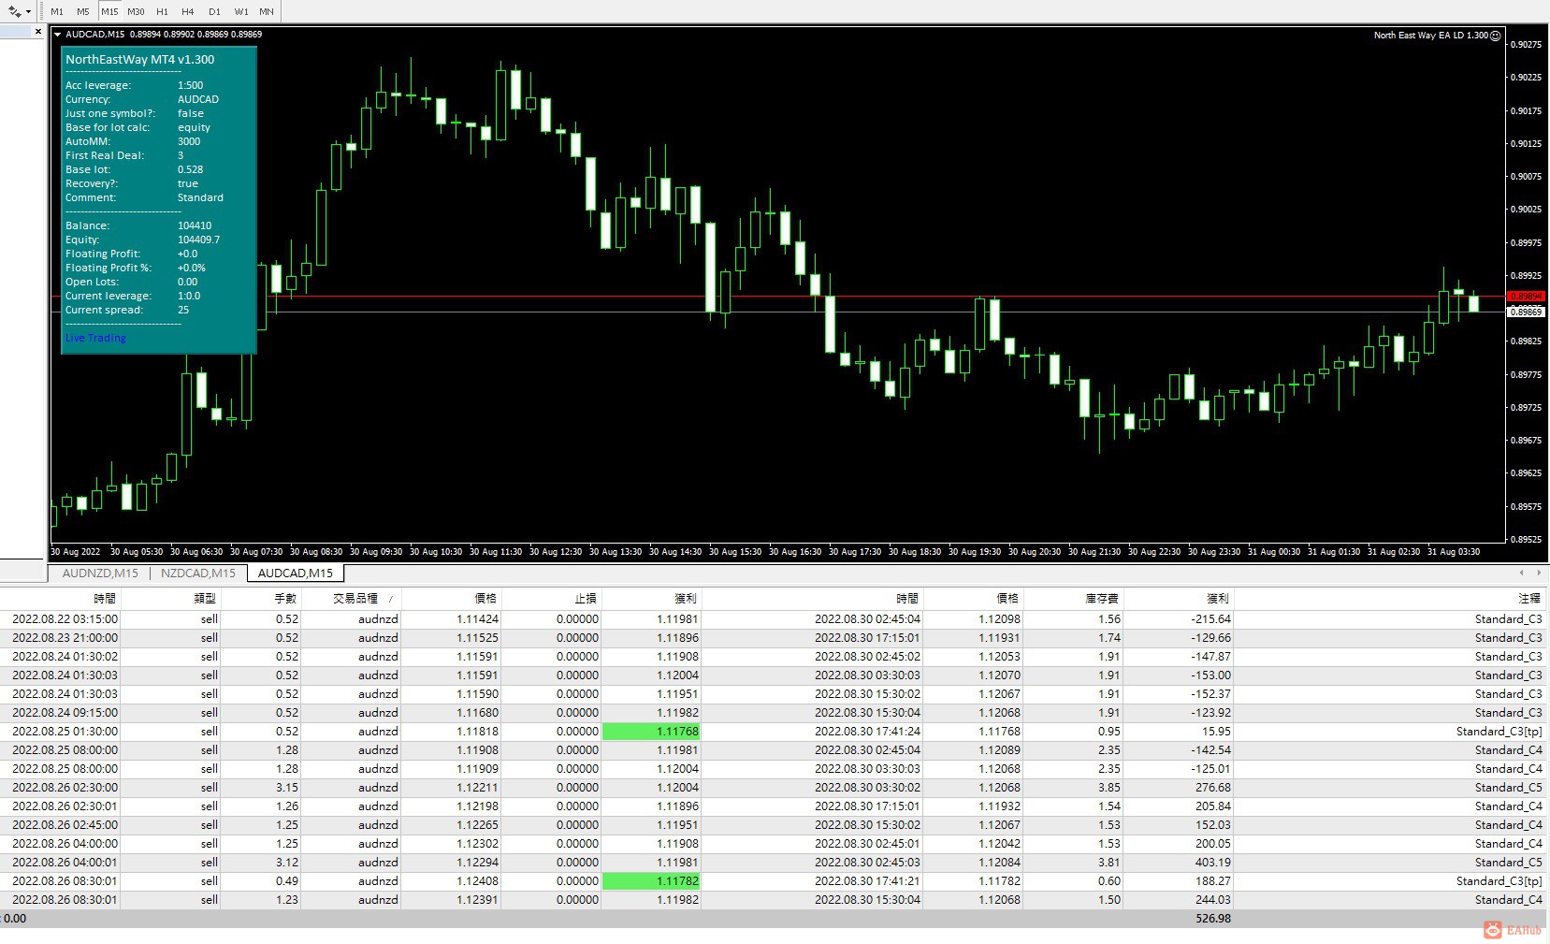This screenshot has height=944, width=1550.
Task: Open the triangle menu beside the AUDCAD,M15 chart title
Action: pos(58,35)
